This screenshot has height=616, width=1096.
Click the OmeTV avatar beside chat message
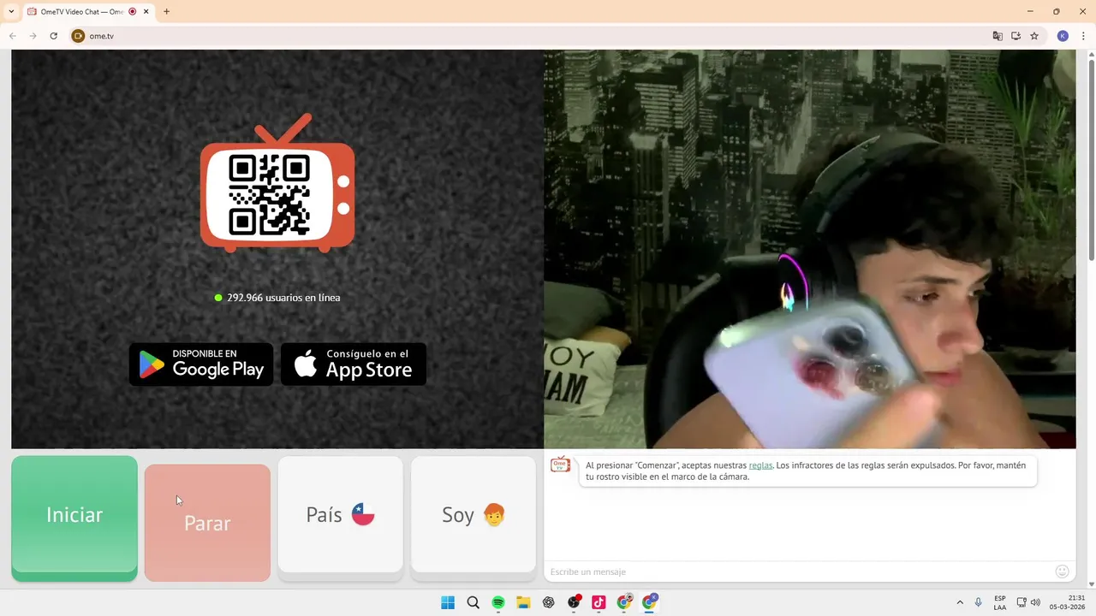pyautogui.click(x=560, y=465)
